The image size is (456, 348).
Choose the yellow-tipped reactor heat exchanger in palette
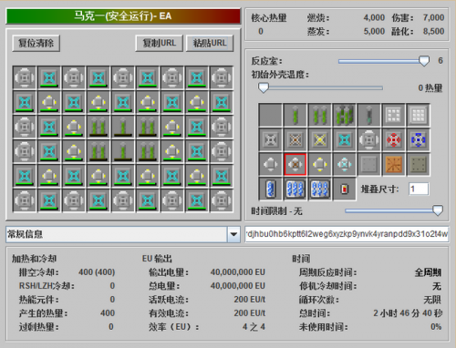point(320,164)
